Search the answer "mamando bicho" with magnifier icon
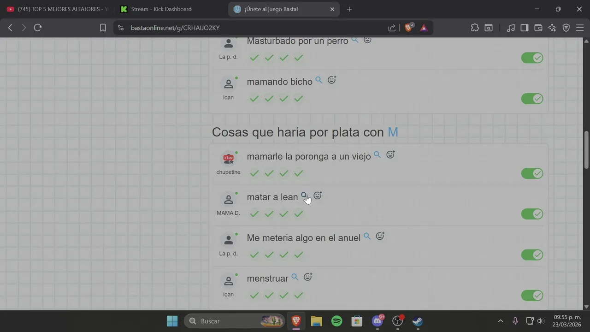The height and width of the screenshot is (332, 590). tap(319, 80)
